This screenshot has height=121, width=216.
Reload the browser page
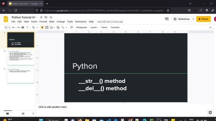click(16, 10)
